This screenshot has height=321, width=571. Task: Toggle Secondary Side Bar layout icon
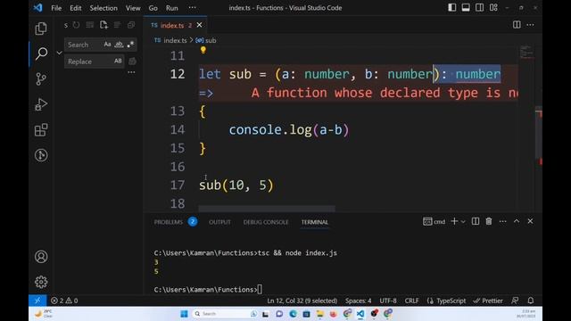point(480,8)
